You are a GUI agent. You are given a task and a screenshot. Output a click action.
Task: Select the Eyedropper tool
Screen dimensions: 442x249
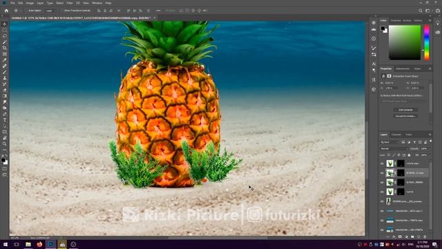pos(5,60)
